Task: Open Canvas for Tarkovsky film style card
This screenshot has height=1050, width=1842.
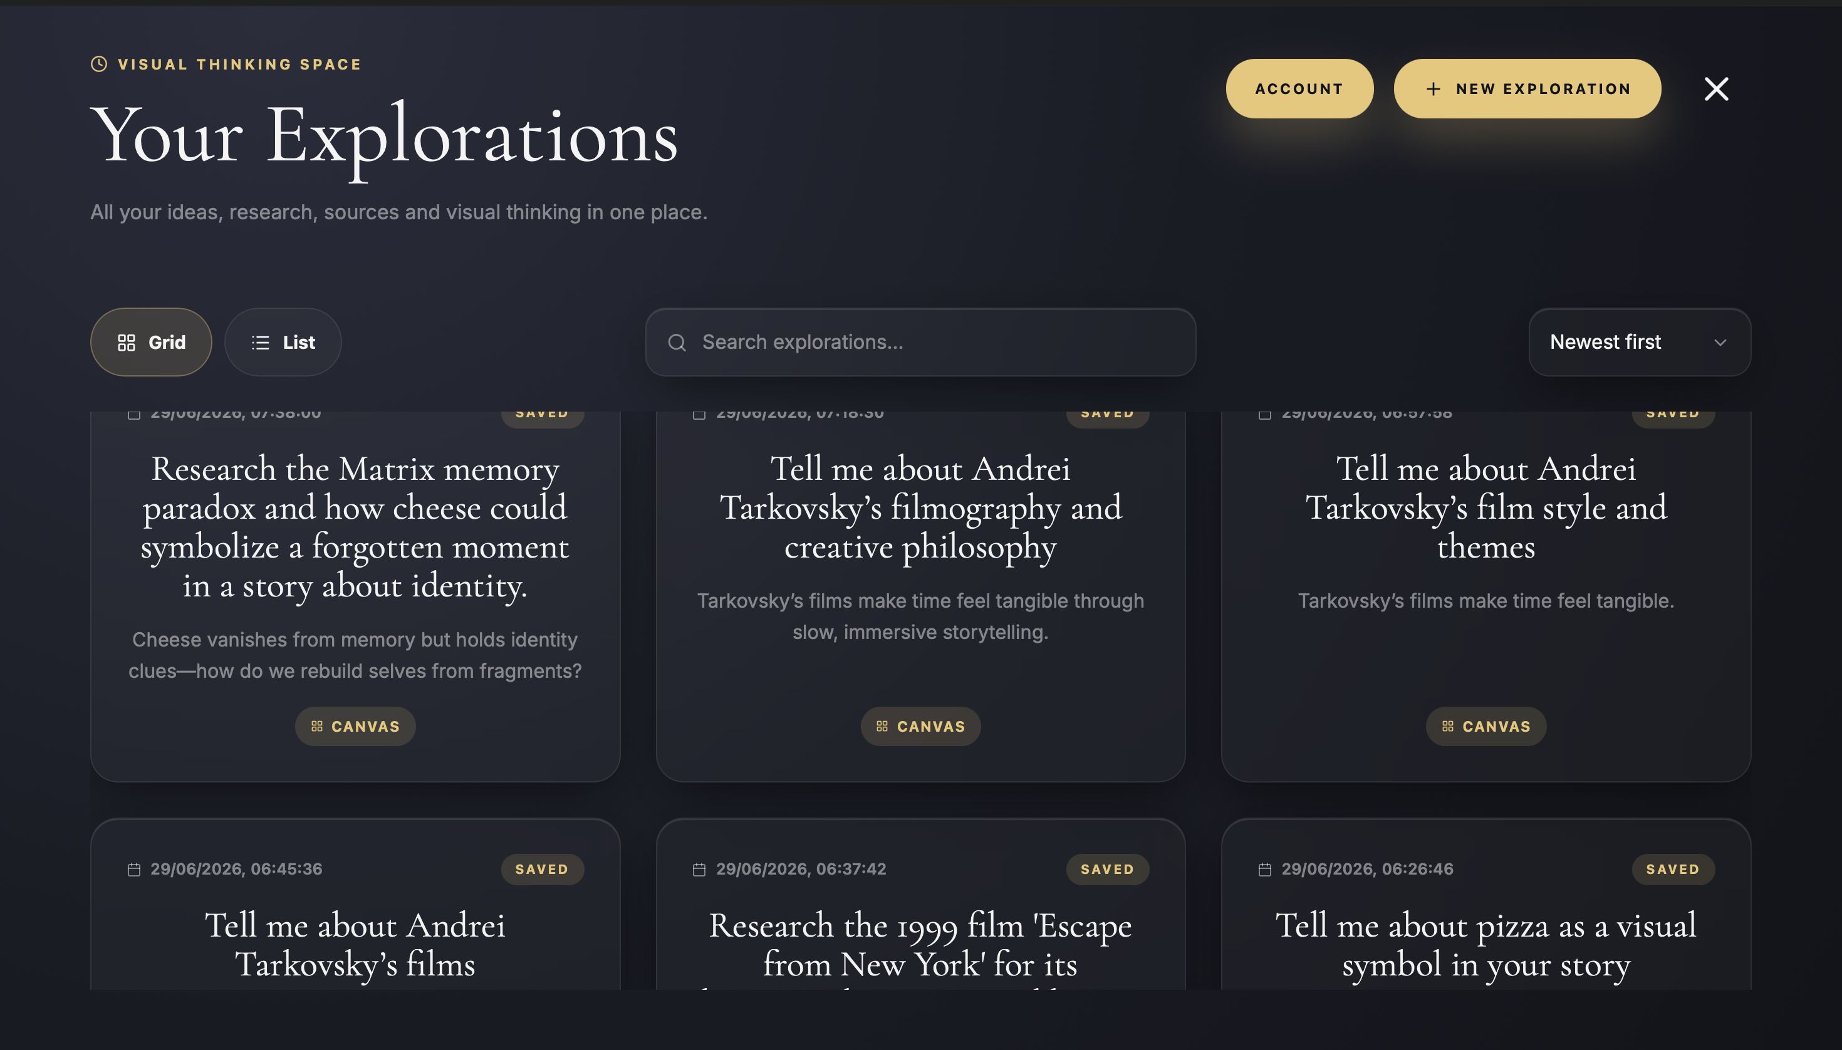Action: point(1486,726)
